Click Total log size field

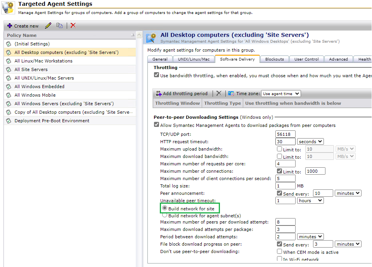coord(285,186)
